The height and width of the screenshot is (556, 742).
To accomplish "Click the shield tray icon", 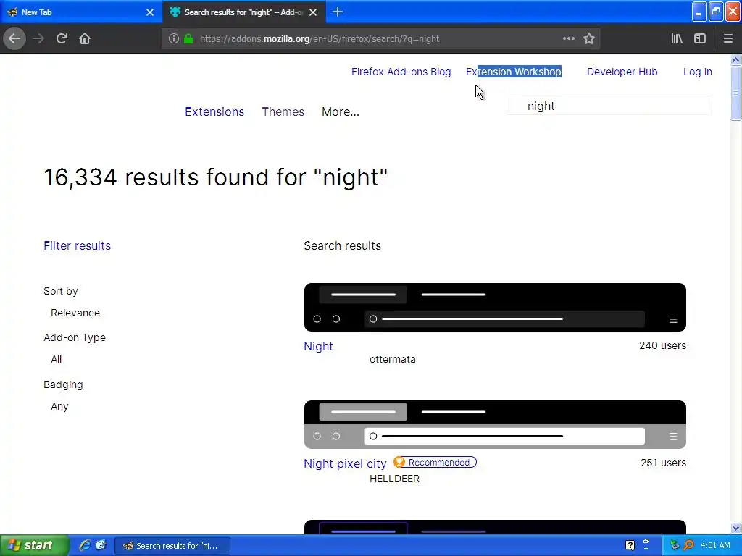I will click(x=675, y=545).
